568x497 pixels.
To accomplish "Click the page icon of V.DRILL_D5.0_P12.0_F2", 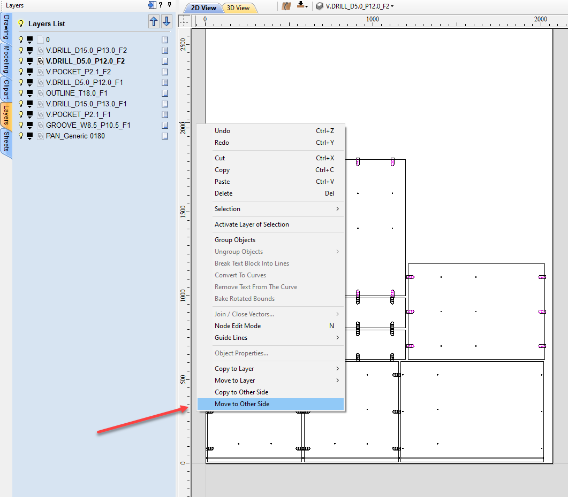I will pos(165,61).
